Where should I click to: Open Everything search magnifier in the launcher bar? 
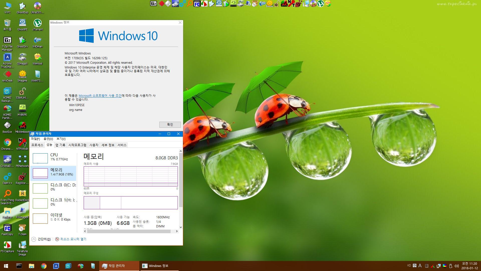pyautogui.click(x=190, y=4)
